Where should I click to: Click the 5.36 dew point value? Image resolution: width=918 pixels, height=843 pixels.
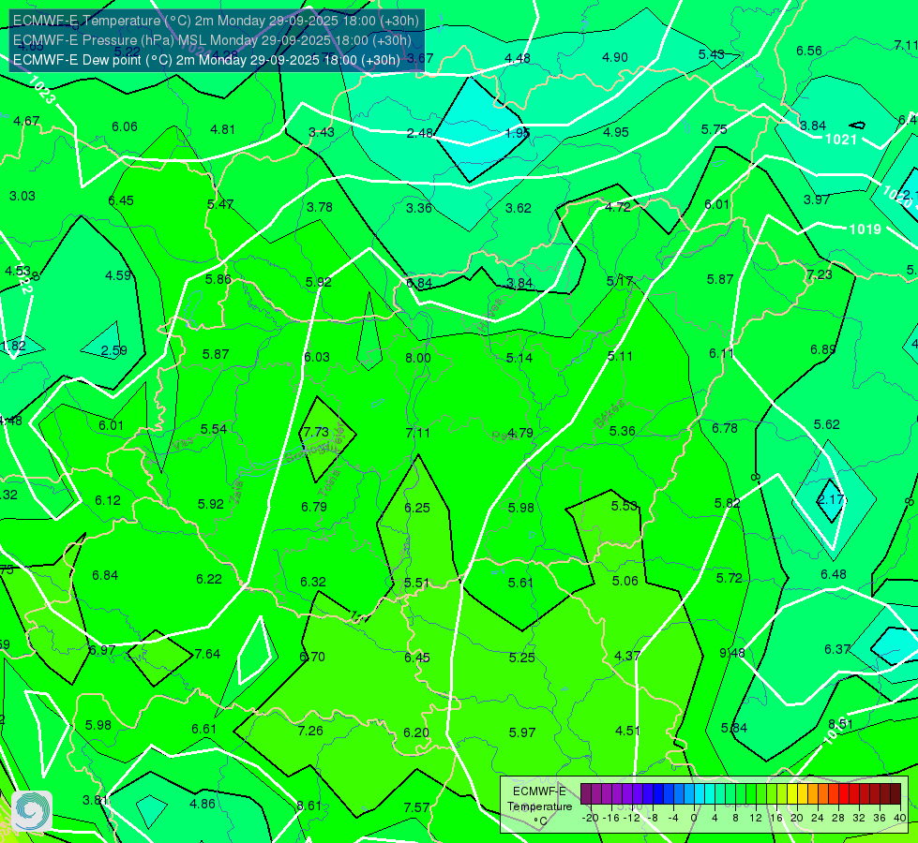coord(622,431)
